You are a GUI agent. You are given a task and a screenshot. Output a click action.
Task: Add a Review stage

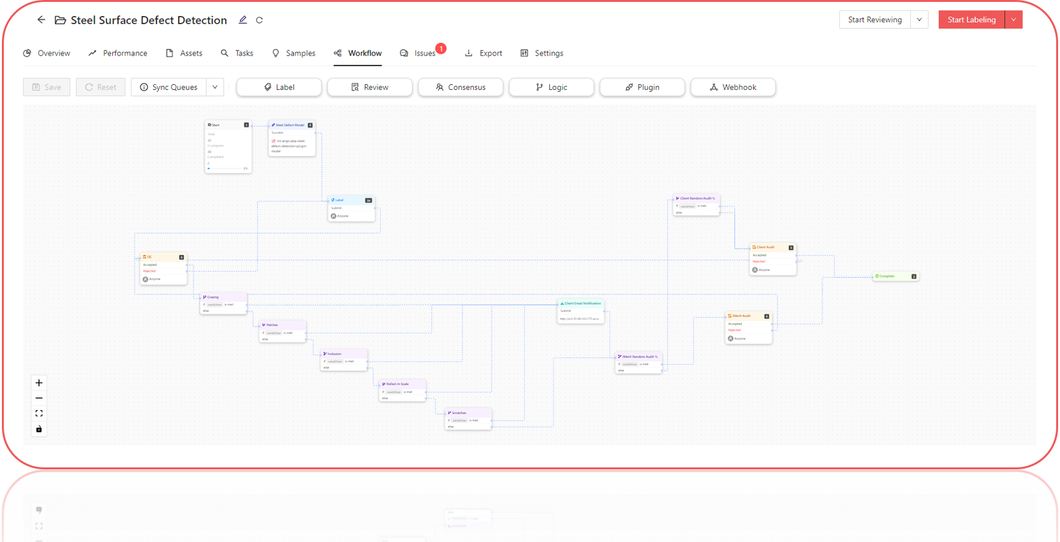[370, 87]
